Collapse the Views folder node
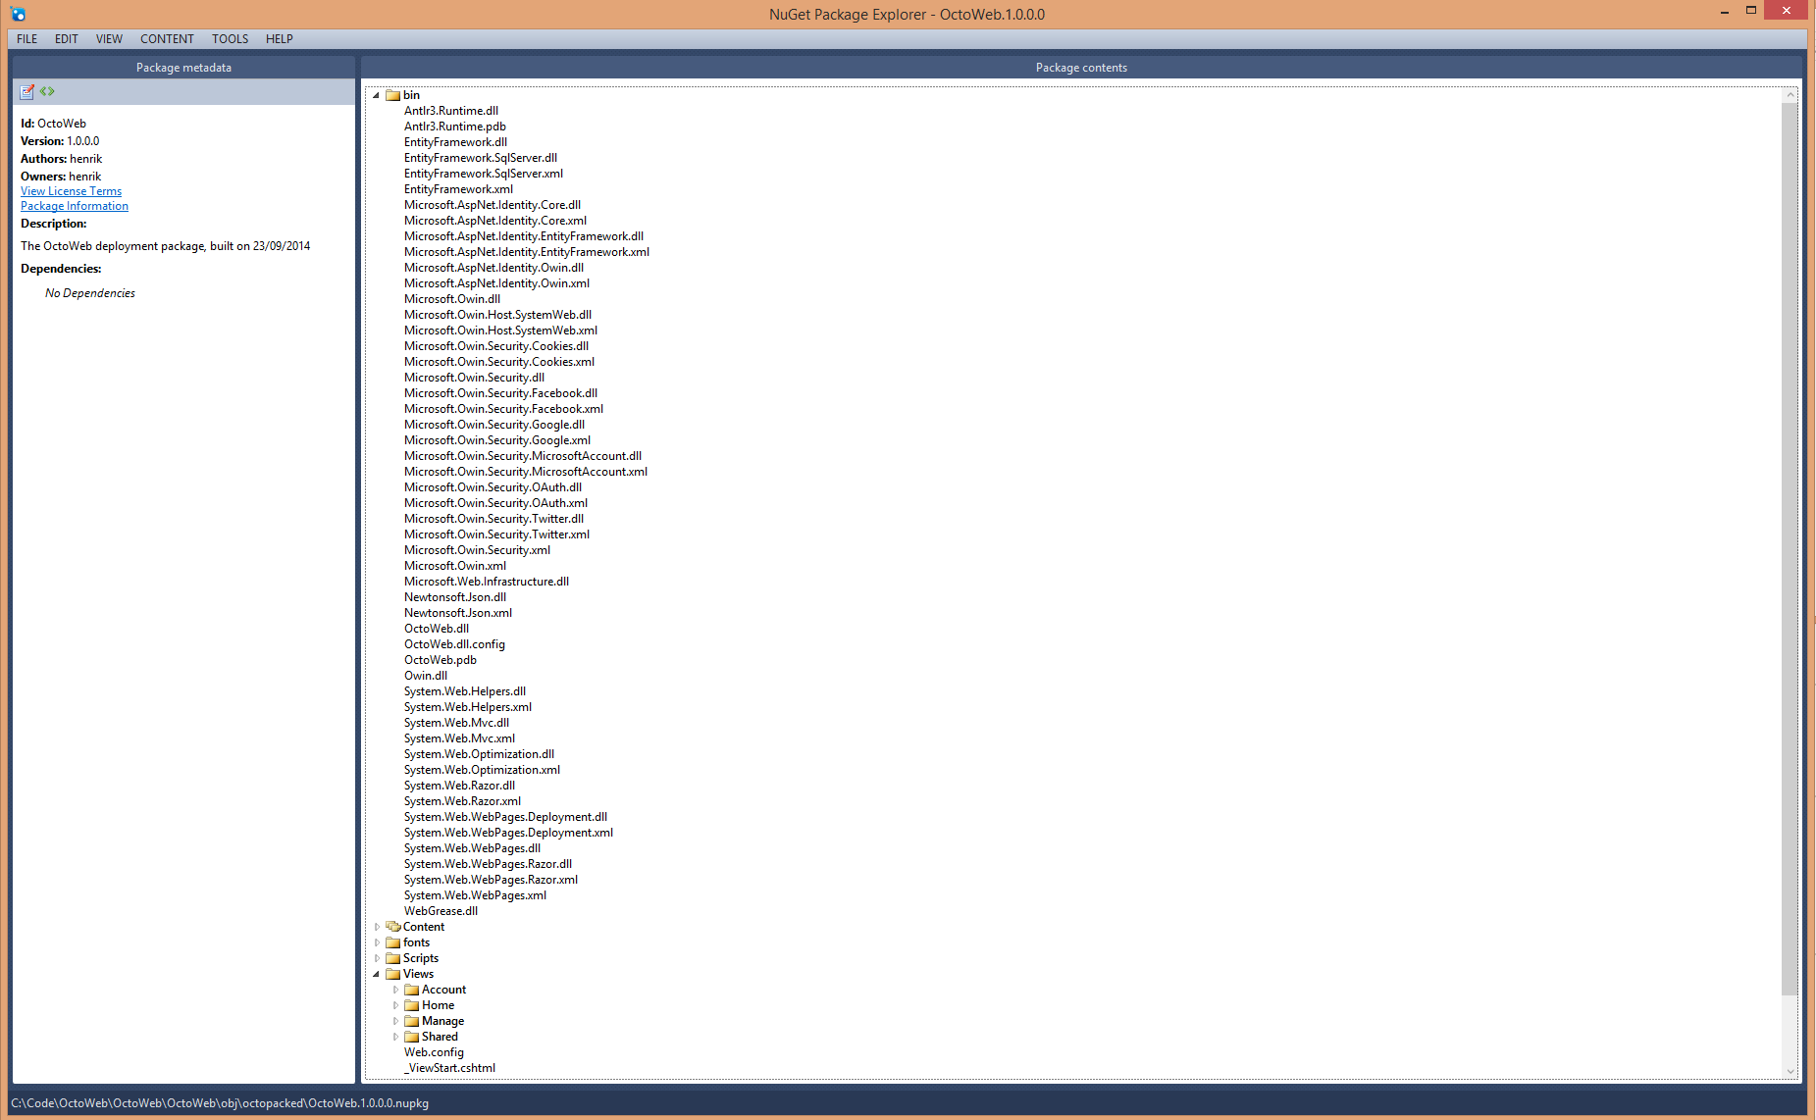 (377, 973)
